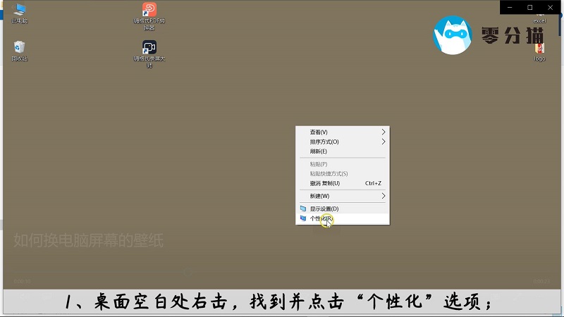Click the monitor icon beside 显示设置
Screen dimensions: 564x317
pos(303,209)
